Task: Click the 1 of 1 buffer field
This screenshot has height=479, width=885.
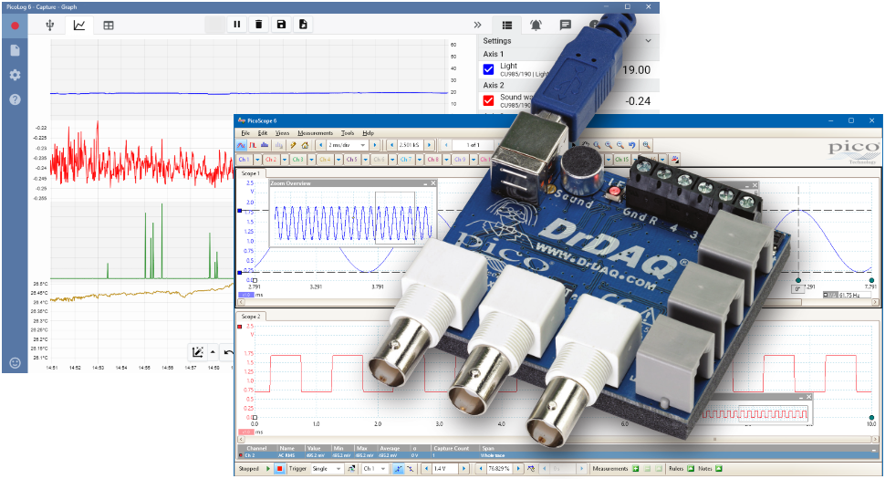Action: [x=473, y=145]
